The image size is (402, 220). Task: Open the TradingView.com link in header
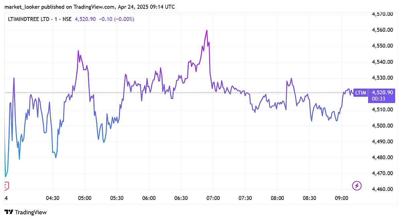[93, 7]
